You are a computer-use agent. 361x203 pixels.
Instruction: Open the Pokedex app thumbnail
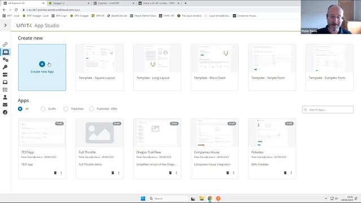[272, 133]
